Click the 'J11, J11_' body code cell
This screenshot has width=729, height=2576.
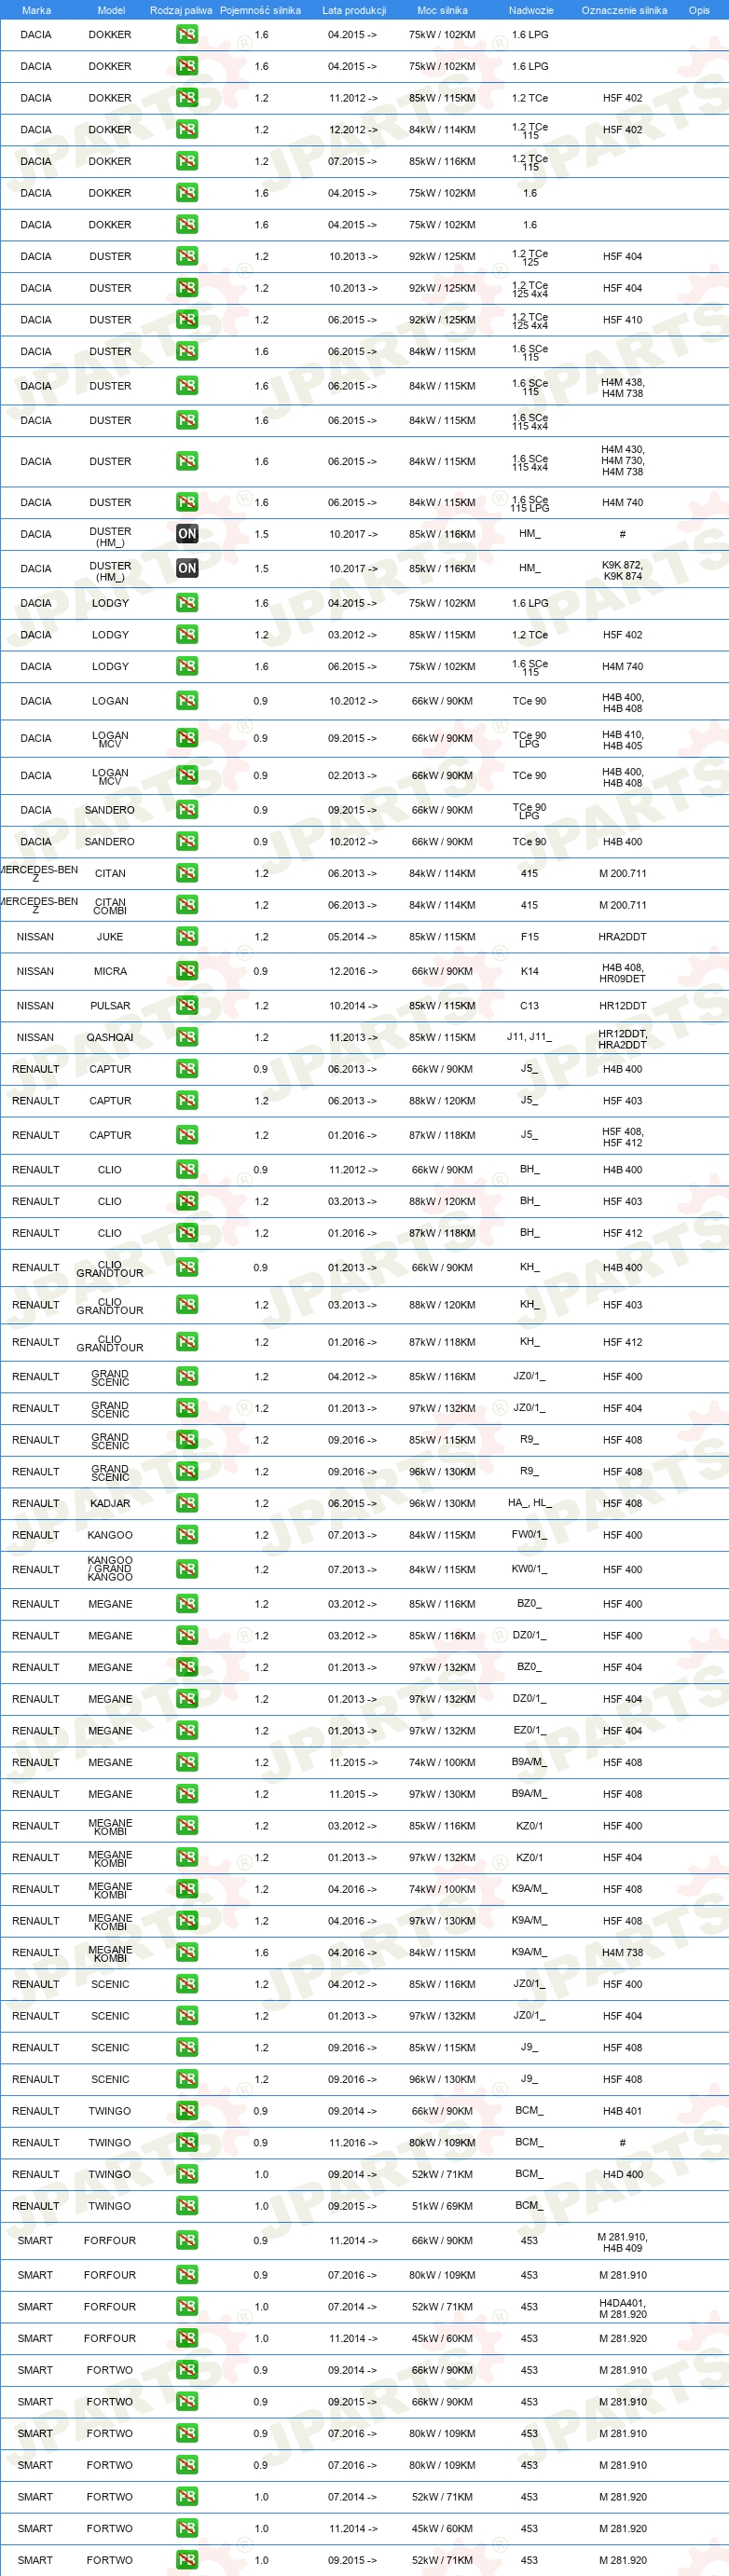pyautogui.click(x=529, y=1037)
